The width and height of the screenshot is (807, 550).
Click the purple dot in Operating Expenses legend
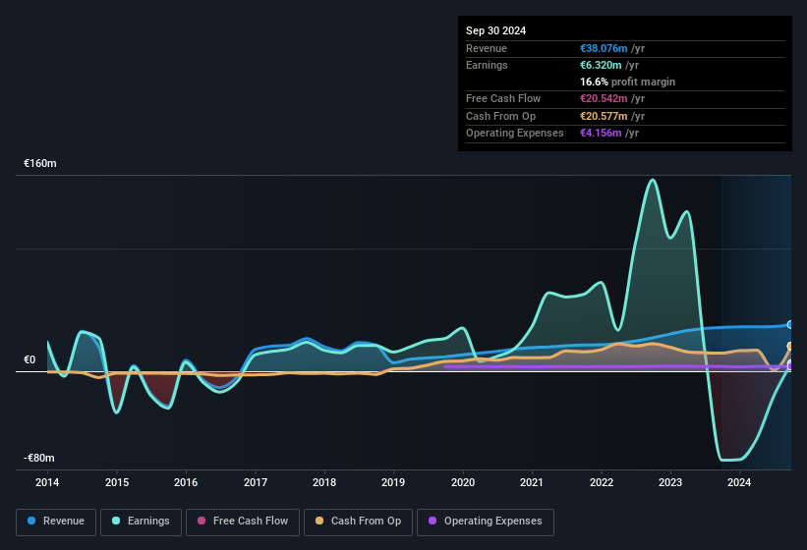[x=432, y=521]
